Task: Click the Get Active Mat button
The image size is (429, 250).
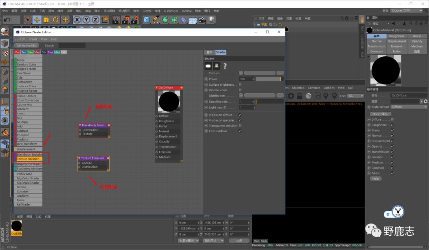Action: coord(27,46)
